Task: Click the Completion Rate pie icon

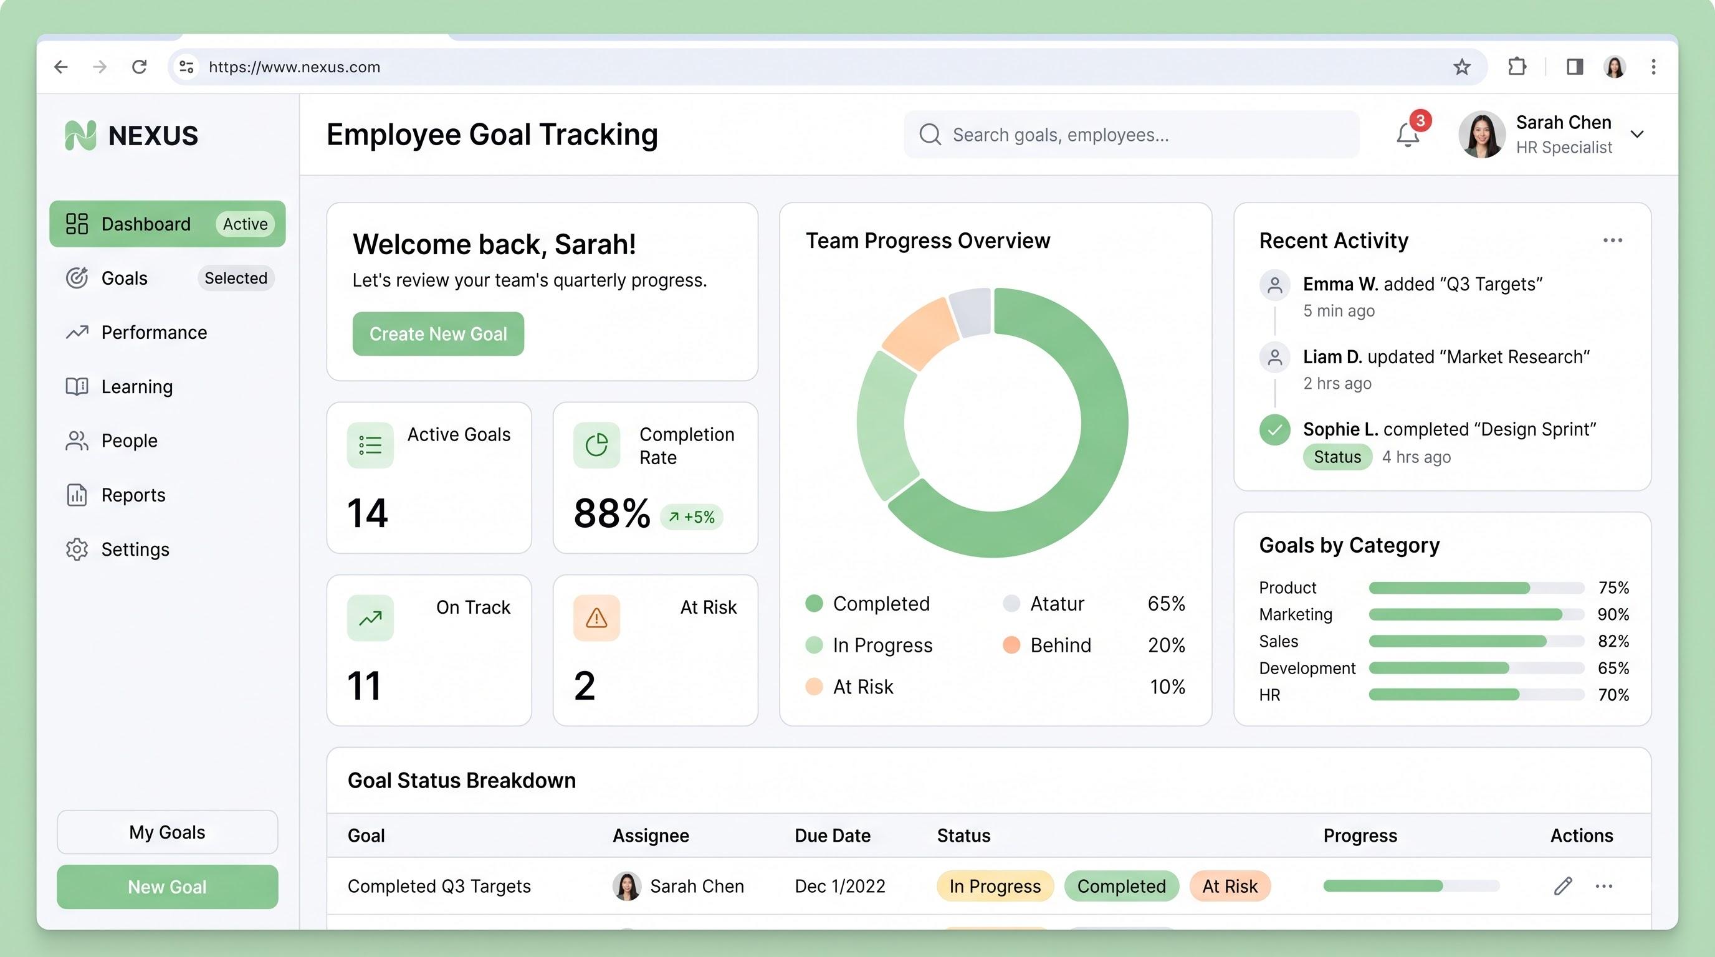Action: pos(596,445)
